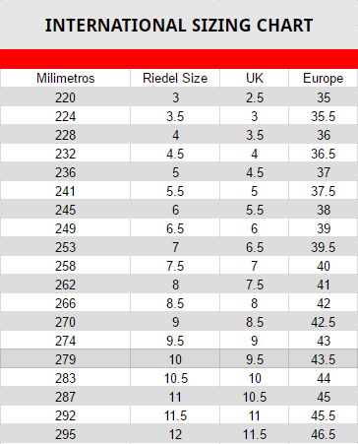Select the highlighted 279 millimeter cell

(x=65, y=359)
